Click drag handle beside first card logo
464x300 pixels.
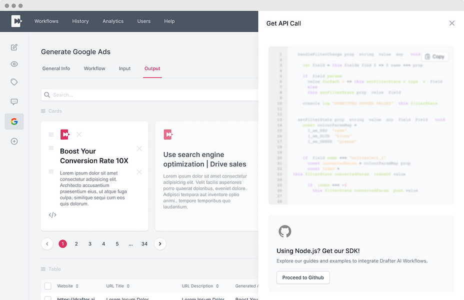pyautogui.click(x=51, y=134)
